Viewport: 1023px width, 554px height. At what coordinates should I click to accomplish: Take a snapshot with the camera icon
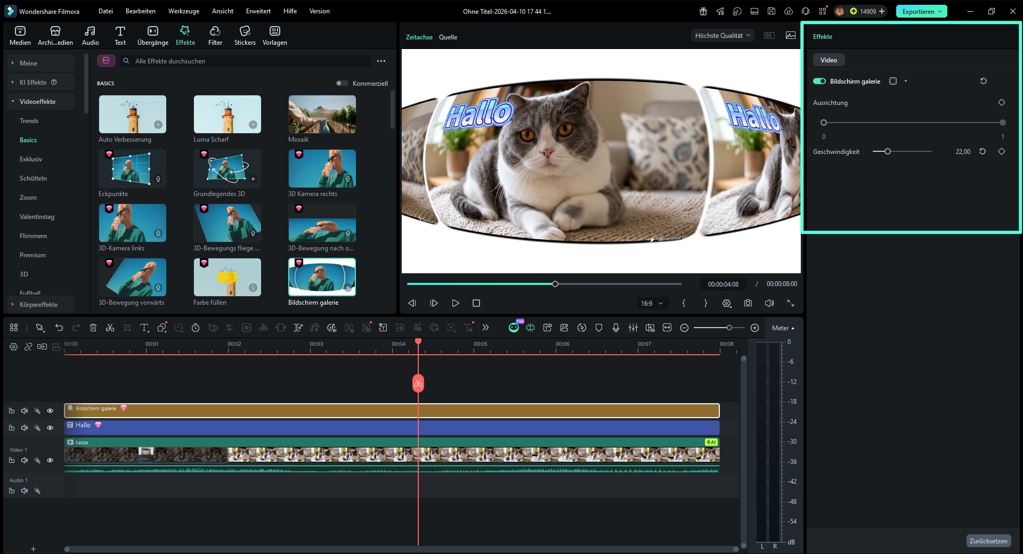[x=748, y=303]
